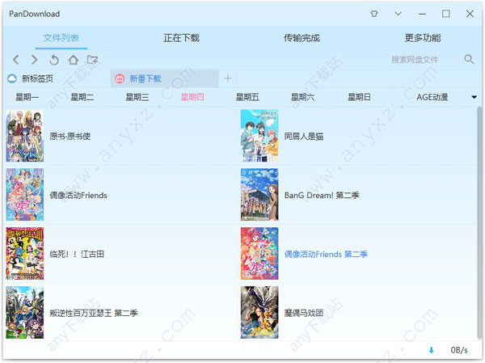Click the title 魔偶马戏团
Image resolution: width=485 pixels, height=363 pixels.
(304, 313)
